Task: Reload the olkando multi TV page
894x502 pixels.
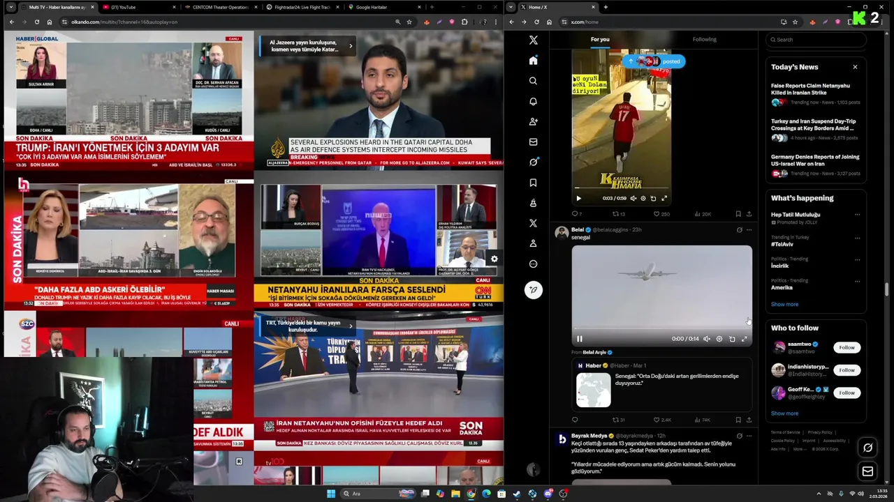Action: 37,22
